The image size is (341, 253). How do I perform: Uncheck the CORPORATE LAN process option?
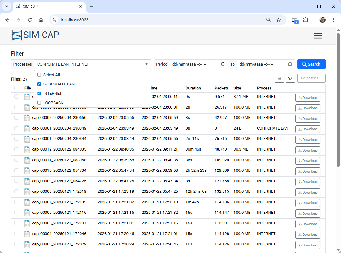(39, 84)
